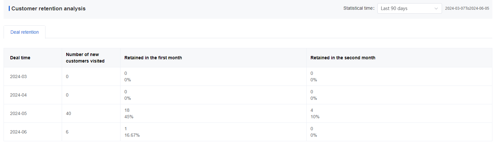The height and width of the screenshot is (150, 494).
Task: Click the 6 new customers value
Action: [x=67, y=132]
